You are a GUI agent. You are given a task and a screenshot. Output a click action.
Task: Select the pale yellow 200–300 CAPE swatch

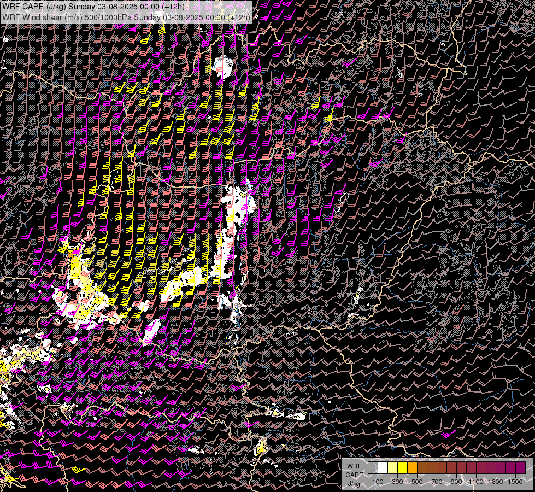pos(393,468)
